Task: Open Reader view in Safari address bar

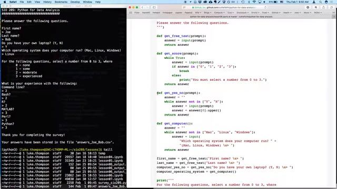Action: coord(184,7)
